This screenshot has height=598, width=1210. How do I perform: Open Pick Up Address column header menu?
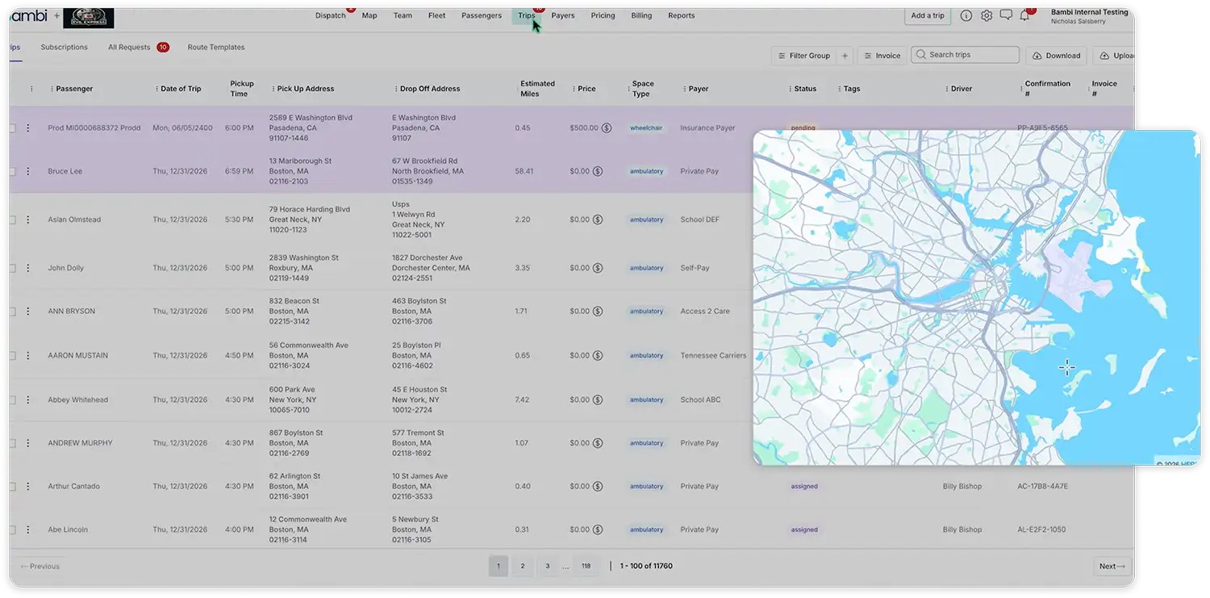[x=273, y=89]
